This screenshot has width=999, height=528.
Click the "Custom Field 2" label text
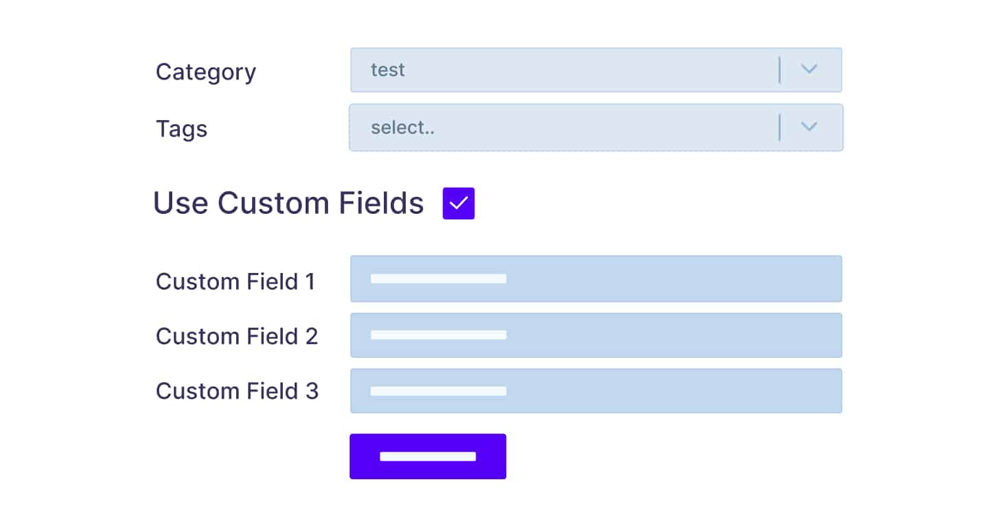pos(237,337)
